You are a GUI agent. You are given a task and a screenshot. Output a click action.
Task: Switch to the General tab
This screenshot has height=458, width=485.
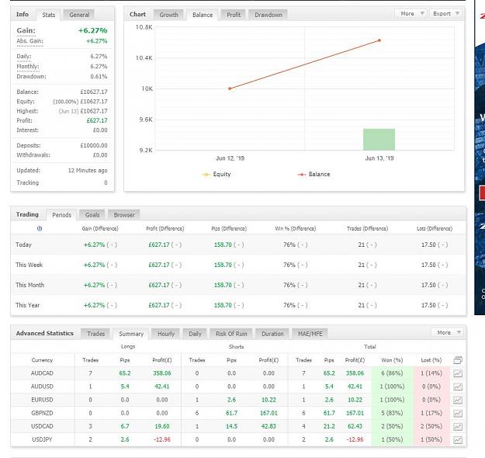tap(79, 15)
